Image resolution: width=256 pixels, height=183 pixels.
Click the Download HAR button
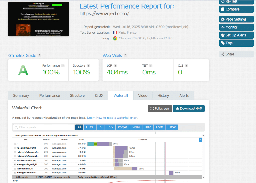tap(189, 109)
